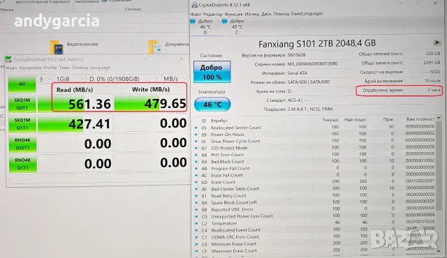The height and width of the screenshot is (258, 447).
Task: Open the Видеоклипове folder icon
Action: [x=57, y=47]
